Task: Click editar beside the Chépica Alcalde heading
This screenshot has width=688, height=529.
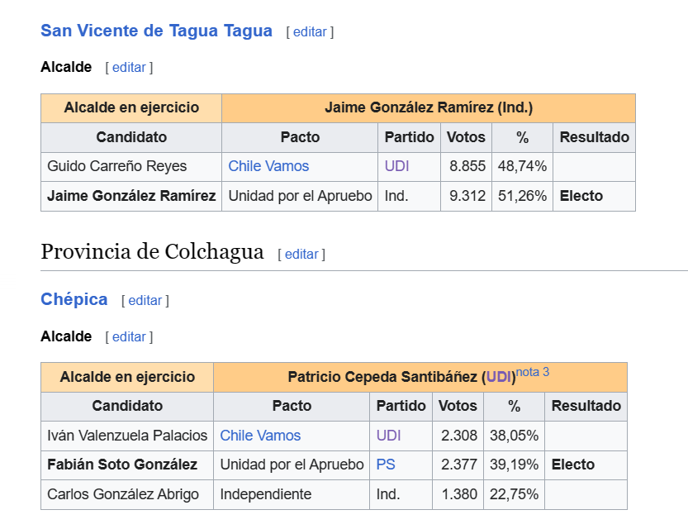Action: click(x=129, y=337)
